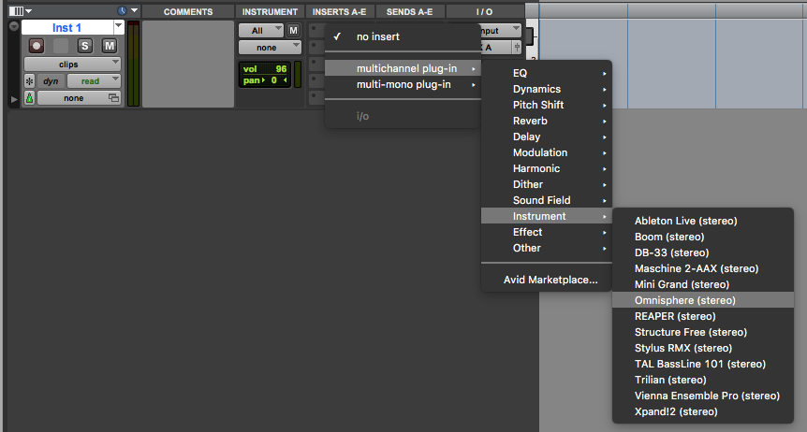Open the Pitch Shift category
Screen dimensions: 807x432
coord(547,105)
